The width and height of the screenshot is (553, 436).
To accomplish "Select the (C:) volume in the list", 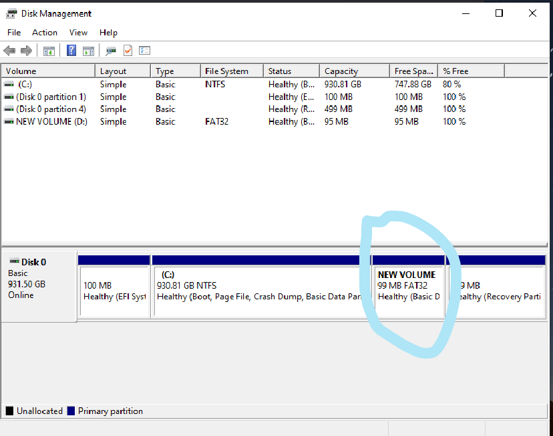I will pos(25,85).
